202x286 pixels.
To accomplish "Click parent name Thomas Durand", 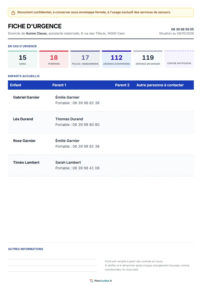I will [x=69, y=119].
